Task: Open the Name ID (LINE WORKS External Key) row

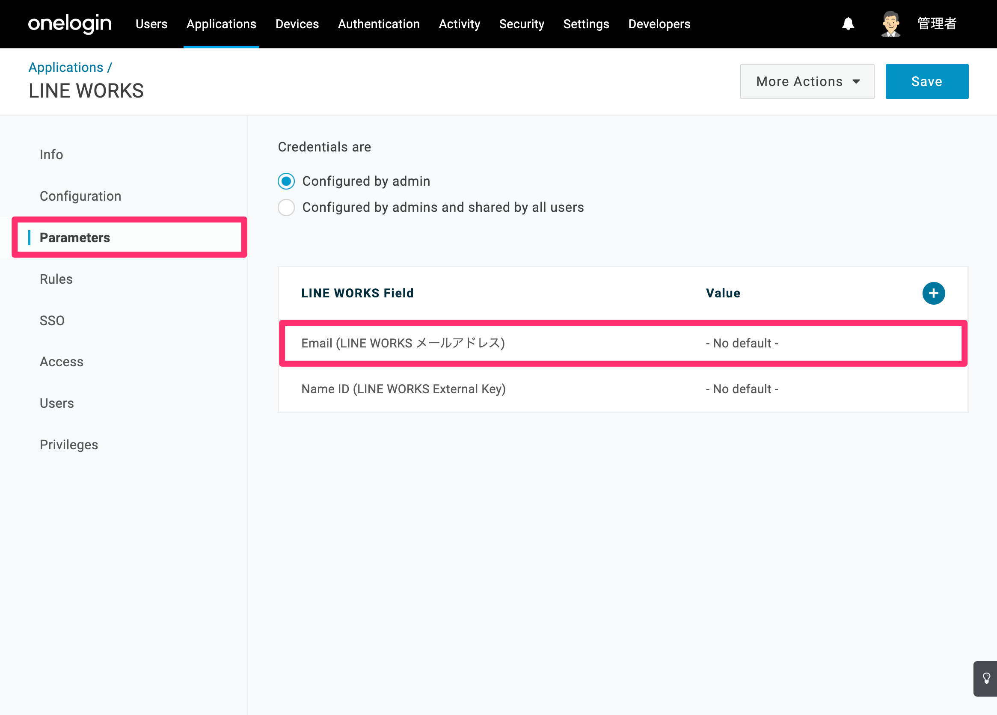Action: pyautogui.click(x=623, y=389)
